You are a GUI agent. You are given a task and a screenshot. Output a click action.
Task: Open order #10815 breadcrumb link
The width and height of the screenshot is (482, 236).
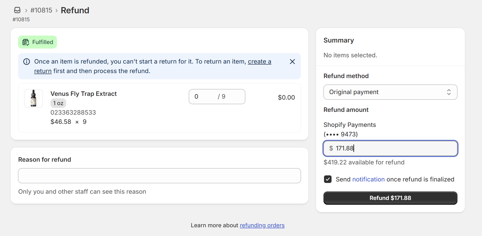click(41, 10)
